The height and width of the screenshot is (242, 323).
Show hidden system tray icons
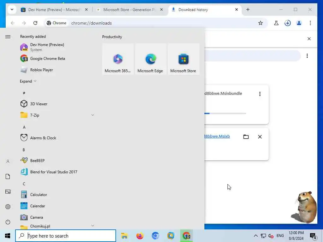click(255, 236)
